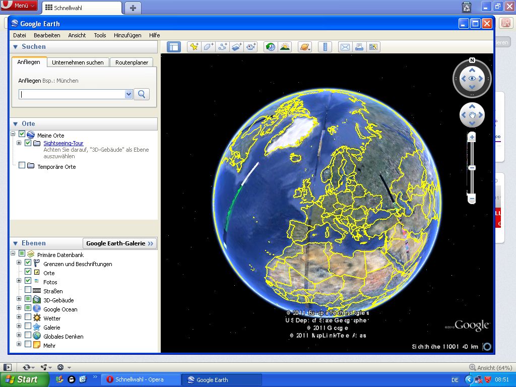Viewport: 516px width, 387px height.
Task: Collapse the Ebenen panel triangle
Action: click(15, 243)
